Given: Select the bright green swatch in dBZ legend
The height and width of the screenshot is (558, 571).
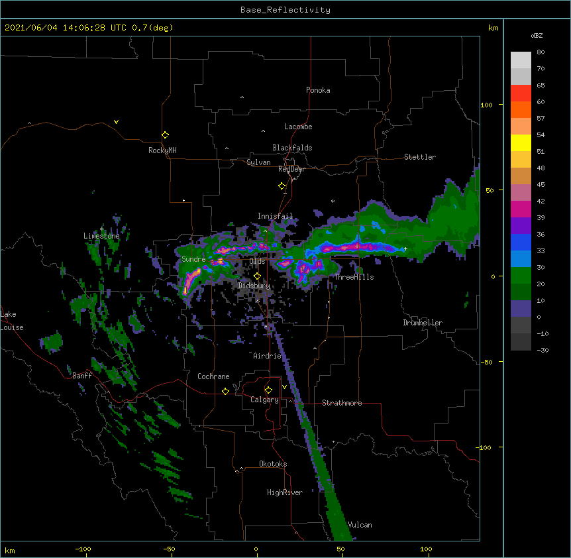Looking at the screenshot, I should click(x=521, y=276).
